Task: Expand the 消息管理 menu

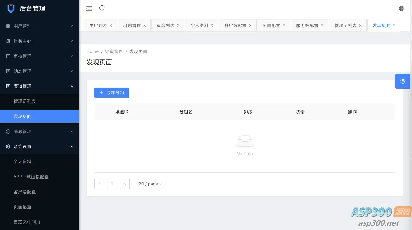Action: 72,131
